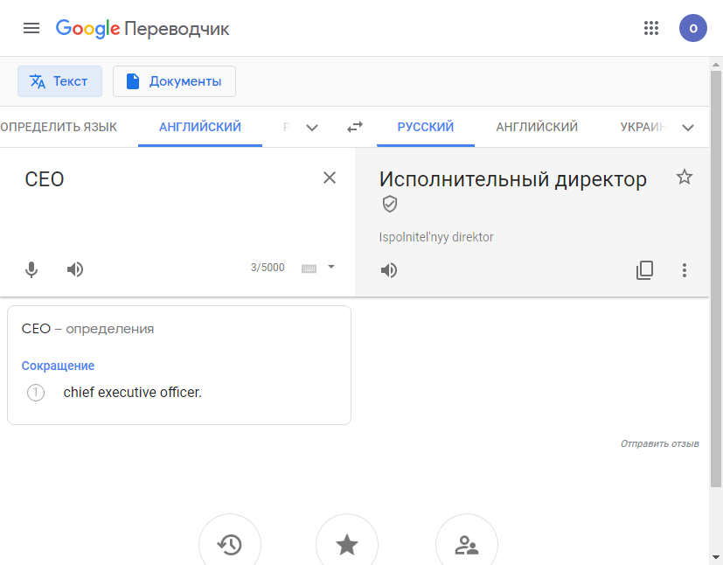723x565 pixels.
Task: Select Английский as the source language
Action: [x=199, y=127]
